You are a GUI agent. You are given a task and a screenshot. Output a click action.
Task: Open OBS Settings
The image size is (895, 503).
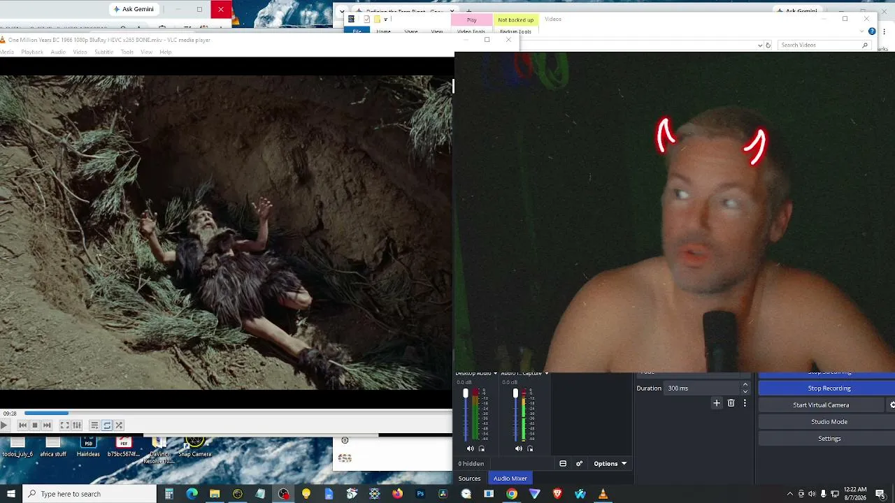[829, 439]
